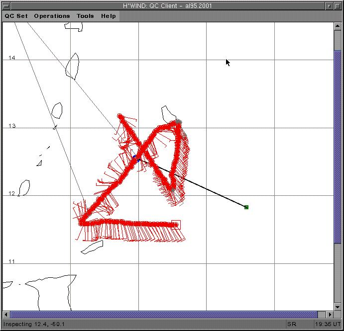This screenshot has height=331, width=344.
Task: Open the Operations menu
Action: tap(52, 16)
